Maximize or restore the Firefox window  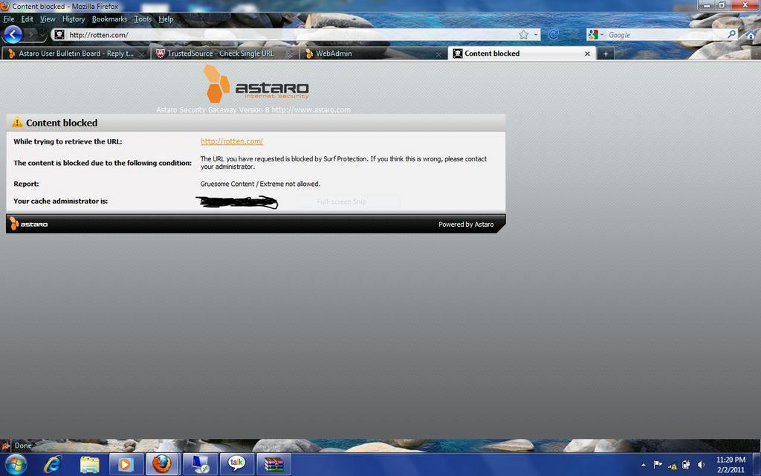722,5
